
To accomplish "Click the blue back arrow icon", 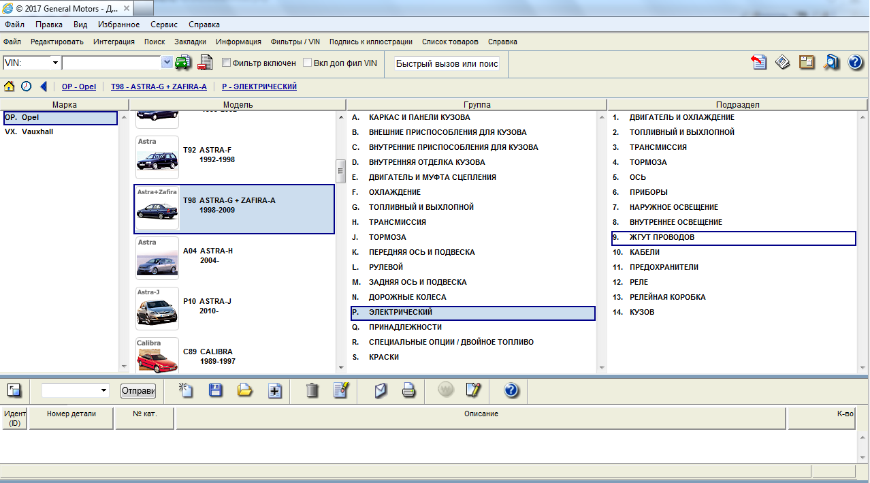I will tap(44, 87).
